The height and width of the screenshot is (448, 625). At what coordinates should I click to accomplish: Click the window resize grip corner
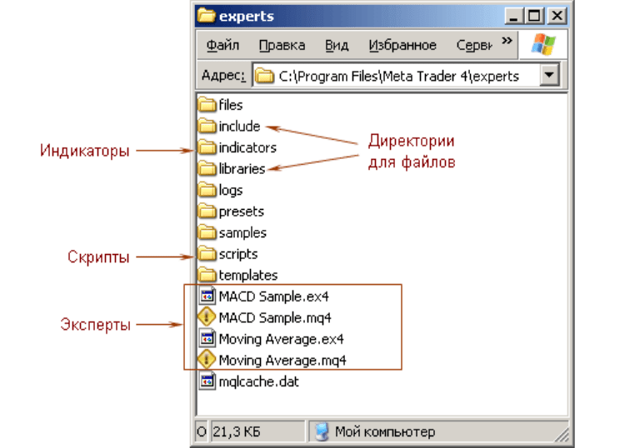click(x=562, y=436)
